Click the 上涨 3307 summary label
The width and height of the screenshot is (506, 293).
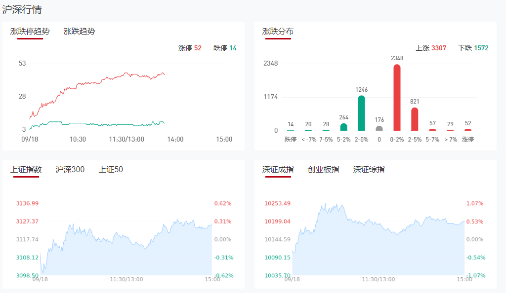tap(431, 48)
